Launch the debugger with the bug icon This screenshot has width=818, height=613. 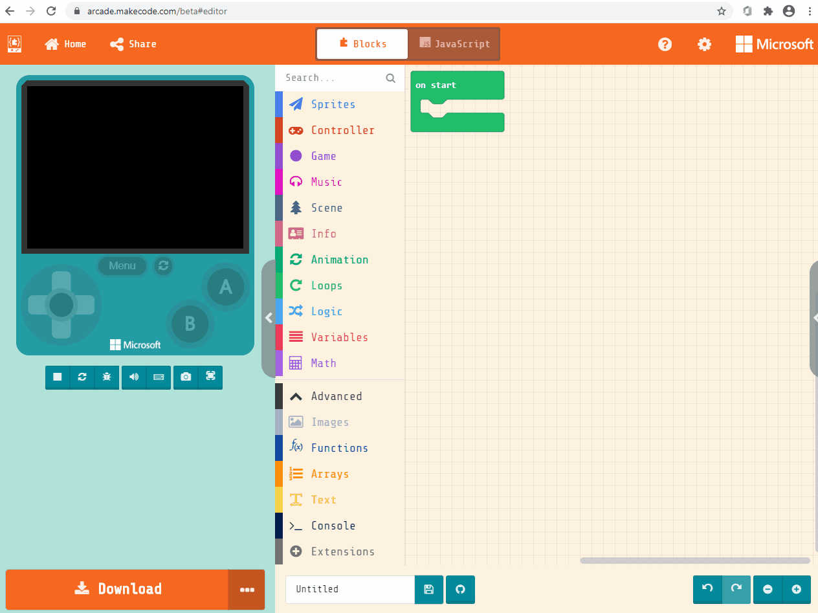(x=106, y=377)
